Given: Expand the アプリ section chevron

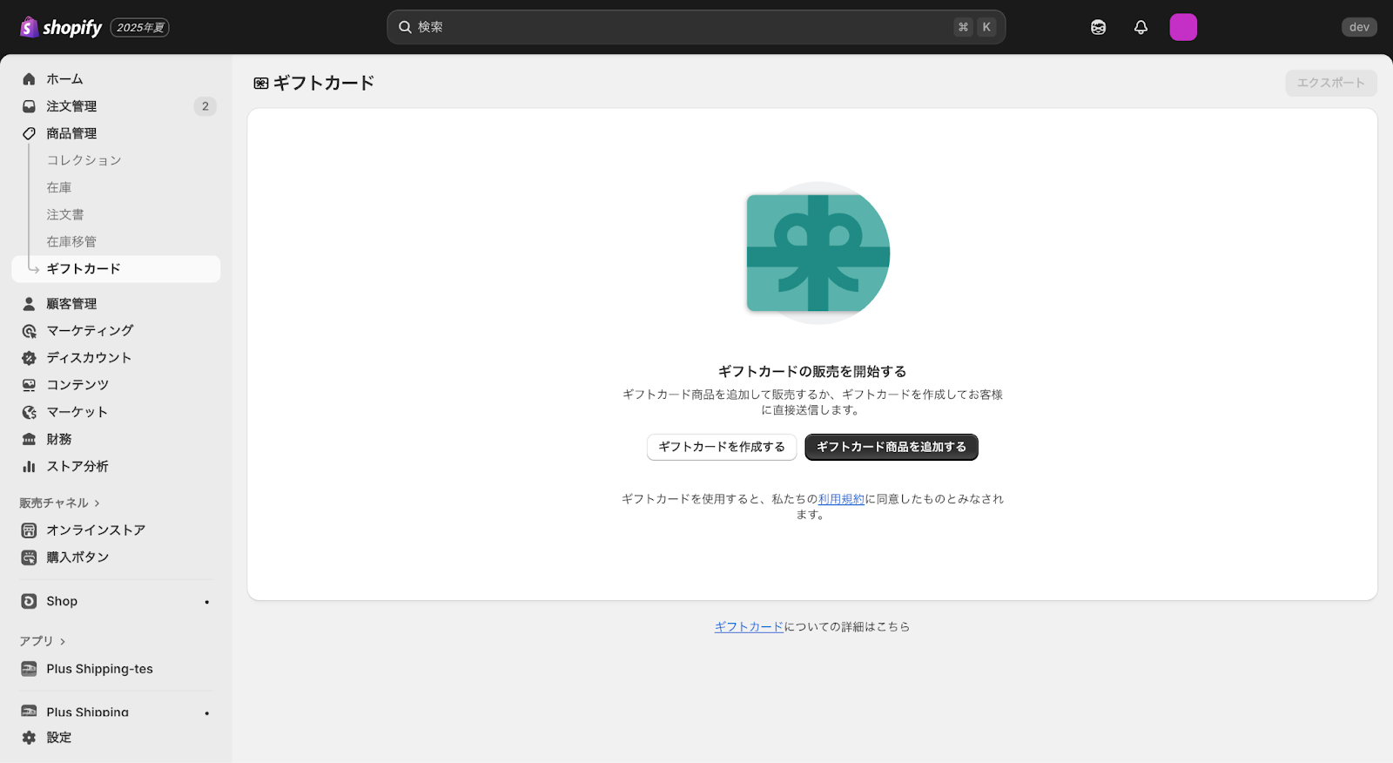Looking at the screenshot, I should pyautogui.click(x=63, y=641).
